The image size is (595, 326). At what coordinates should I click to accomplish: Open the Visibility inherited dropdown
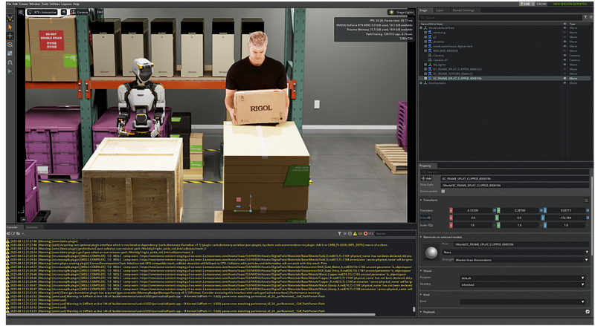pos(522,284)
